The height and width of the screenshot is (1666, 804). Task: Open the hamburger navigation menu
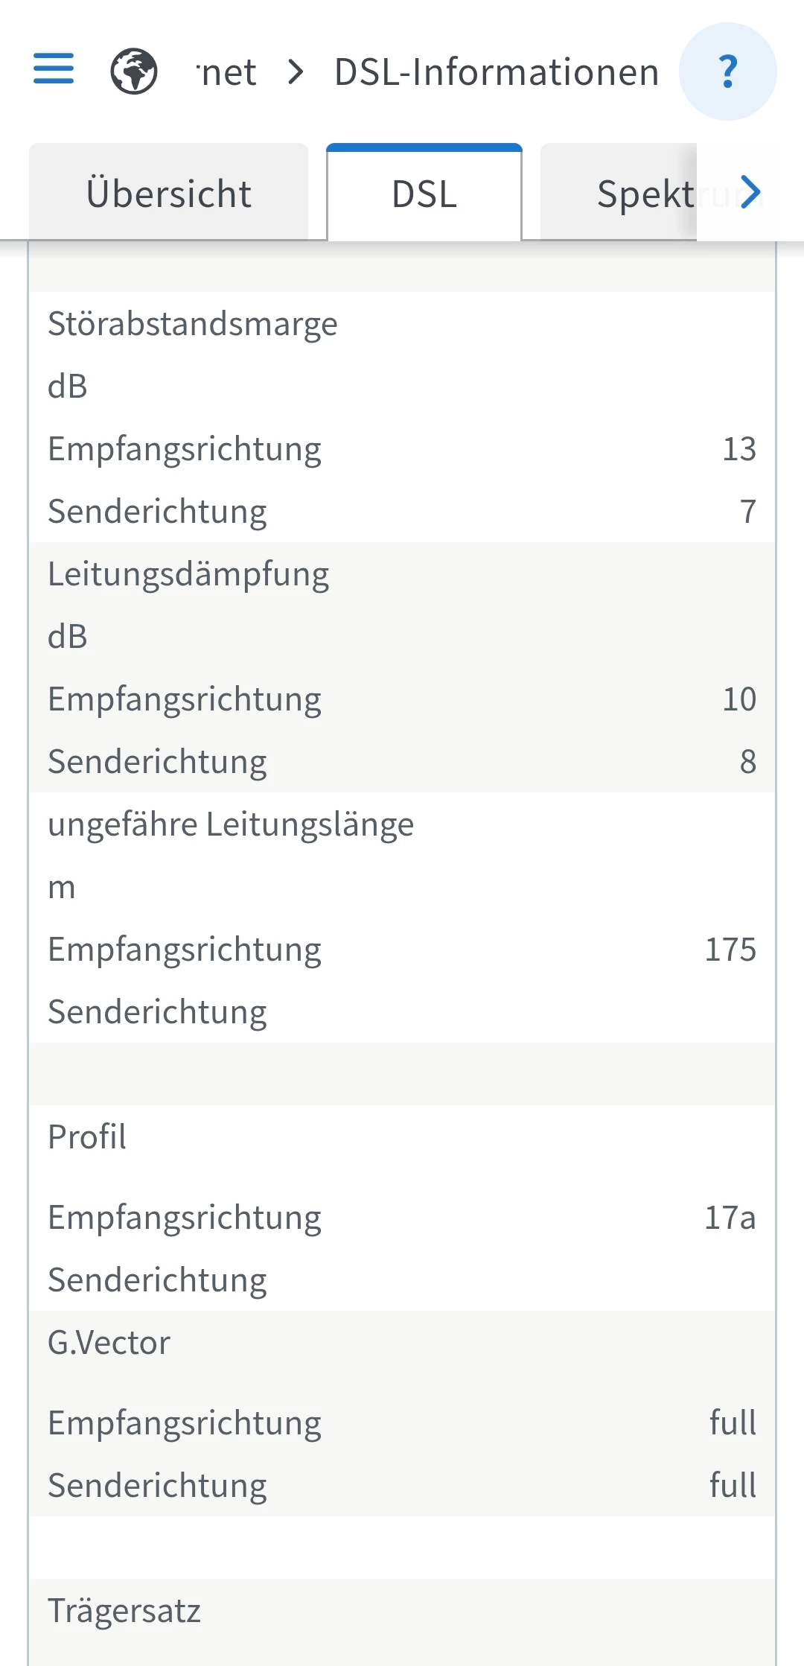pyautogui.click(x=54, y=69)
